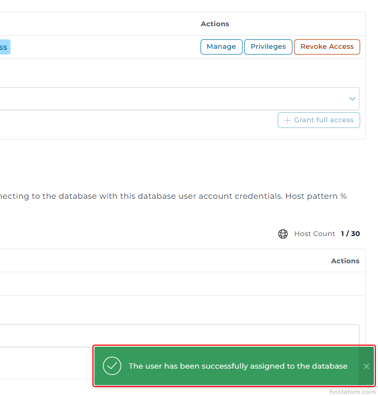Click the Manage button
This screenshot has width=378, height=396.
pos(221,47)
